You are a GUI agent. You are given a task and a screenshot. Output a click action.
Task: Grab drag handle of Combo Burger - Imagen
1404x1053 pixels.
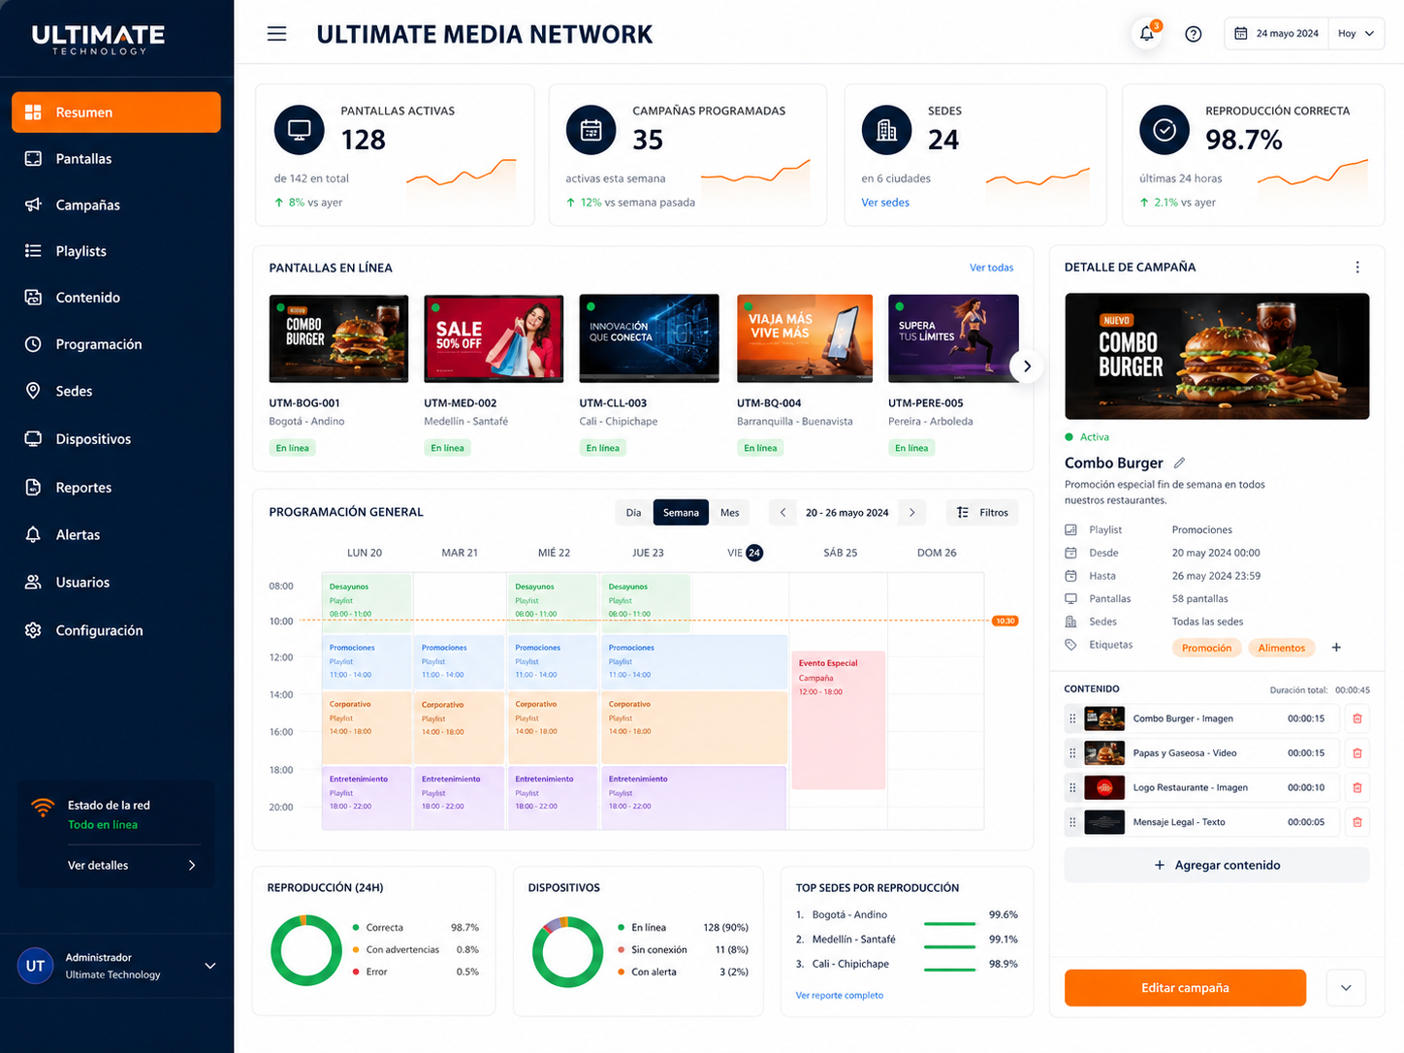pyautogui.click(x=1072, y=718)
